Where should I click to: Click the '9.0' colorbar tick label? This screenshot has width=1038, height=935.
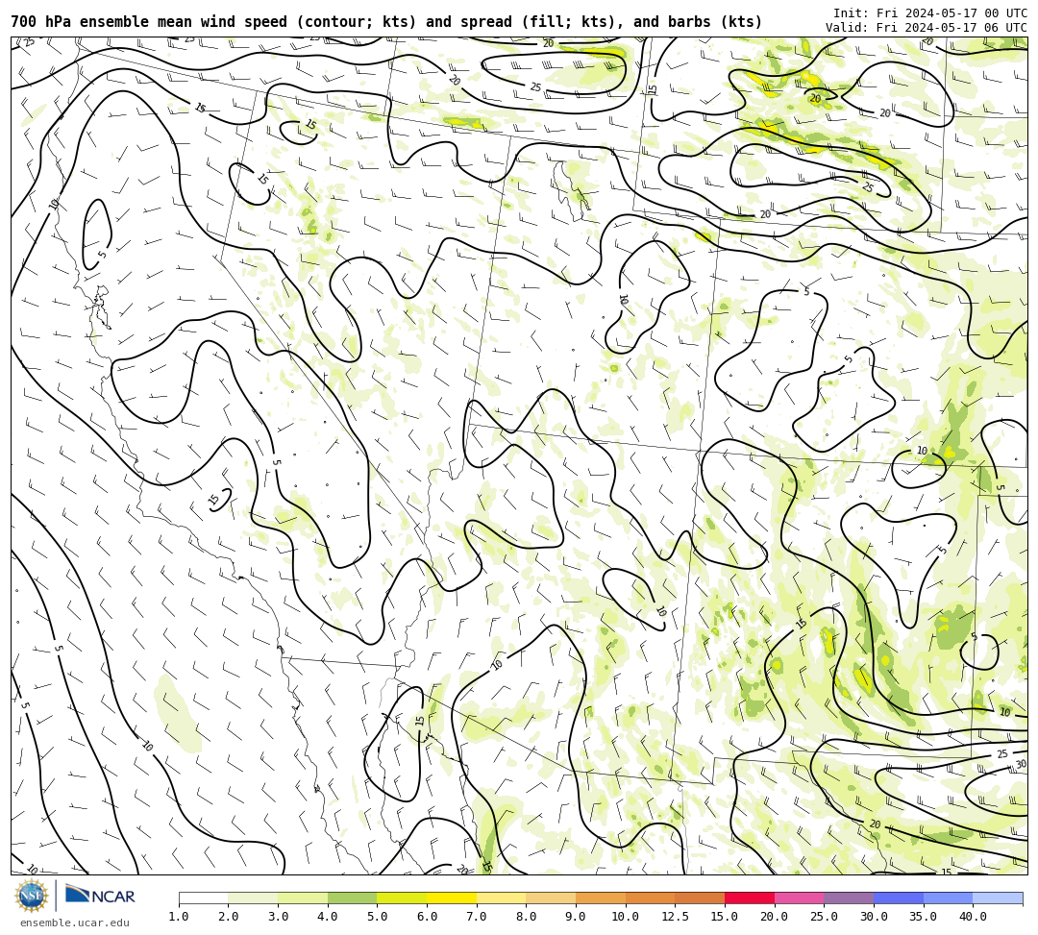(x=576, y=917)
